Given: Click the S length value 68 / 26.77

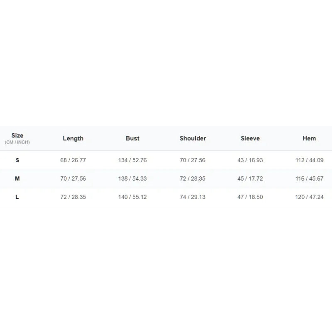Looking at the screenshot, I should (73, 160).
